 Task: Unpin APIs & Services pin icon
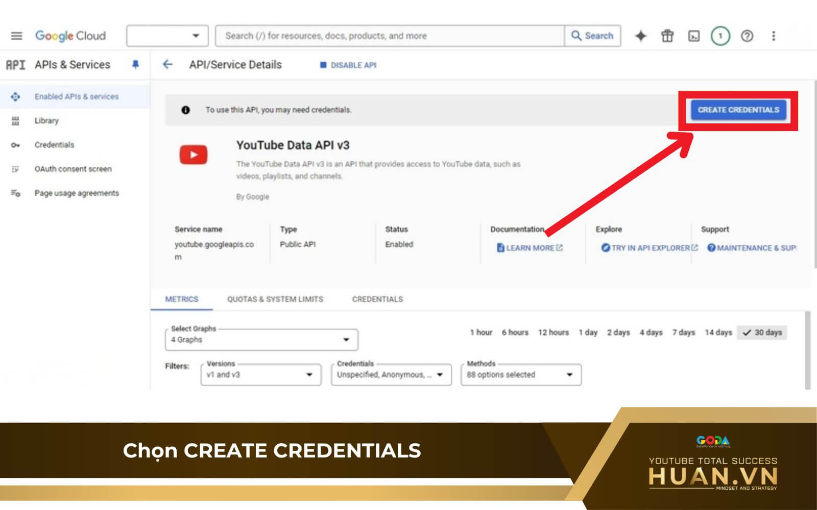(x=135, y=65)
